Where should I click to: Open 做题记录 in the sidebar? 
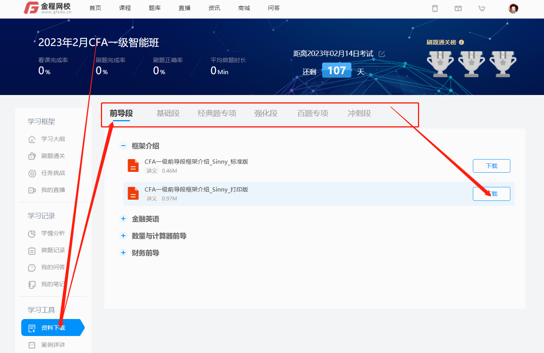pyautogui.click(x=53, y=250)
